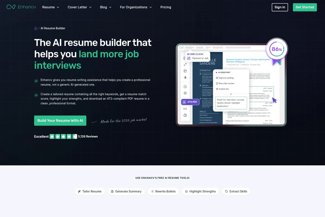Click the green Get Started button
The height and width of the screenshot is (217, 325).
(x=305, y=7)
